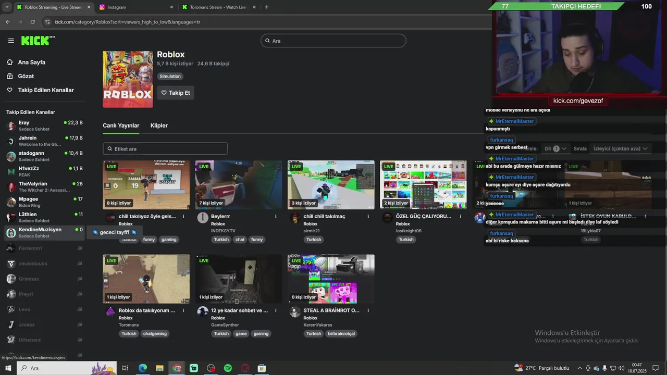The image size is (667, 375).
Task: Open the Jahrein channel in the sidebar
Action: click(x=44, y=141)
